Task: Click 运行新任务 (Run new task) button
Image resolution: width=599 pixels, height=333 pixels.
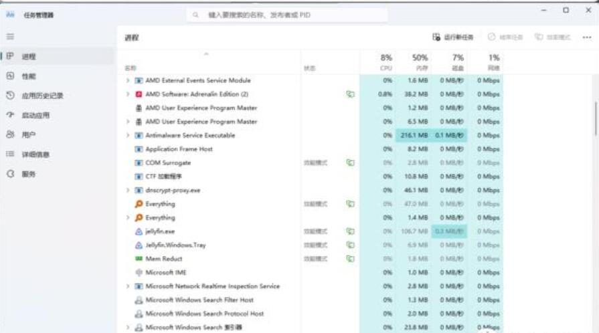Action: click(x=453, y=37)
